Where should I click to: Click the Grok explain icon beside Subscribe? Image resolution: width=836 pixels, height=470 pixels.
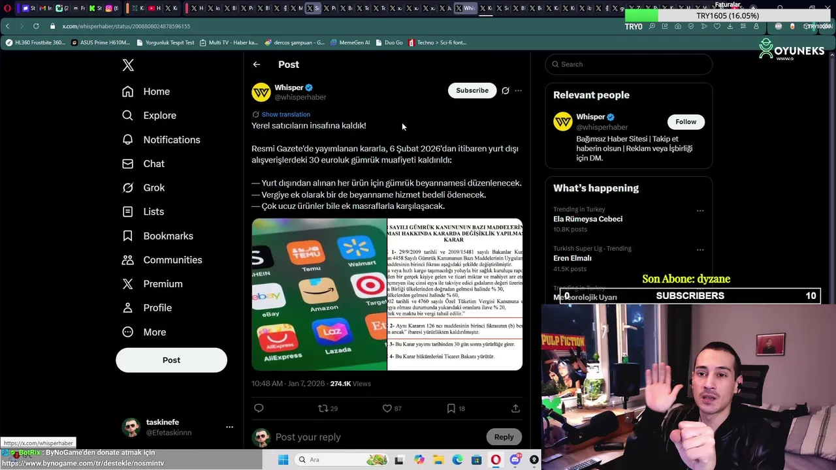click(506, 91)
